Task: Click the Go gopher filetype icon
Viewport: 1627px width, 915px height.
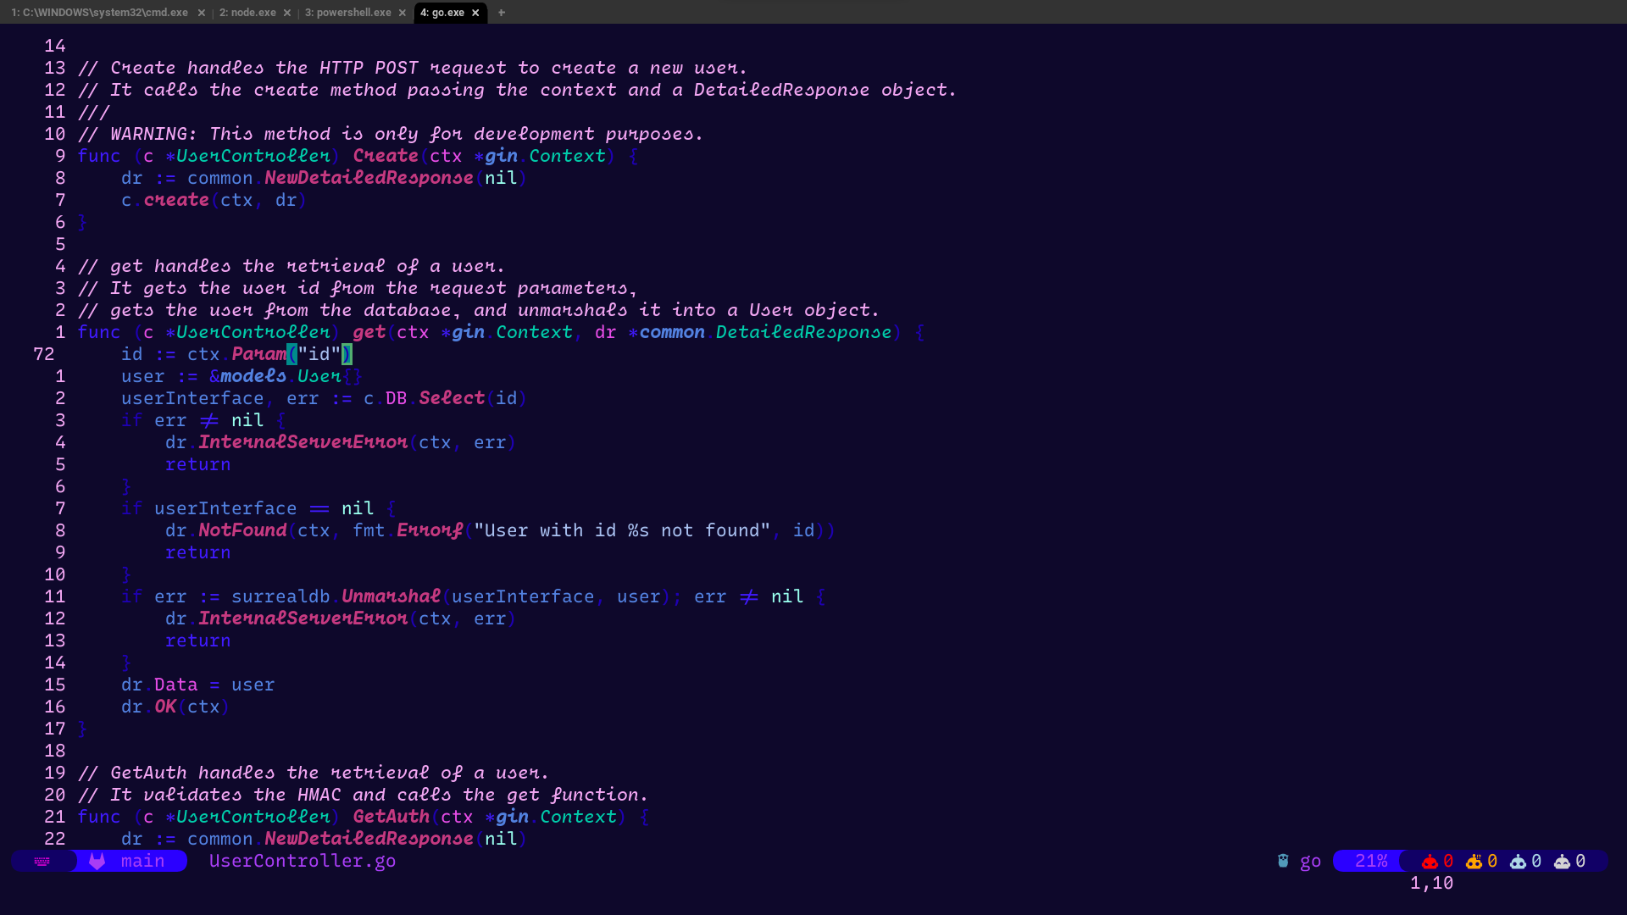Action: [1283, 861]
